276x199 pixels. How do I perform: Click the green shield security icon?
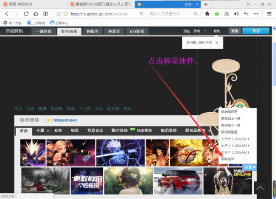(x=66, y=14)
